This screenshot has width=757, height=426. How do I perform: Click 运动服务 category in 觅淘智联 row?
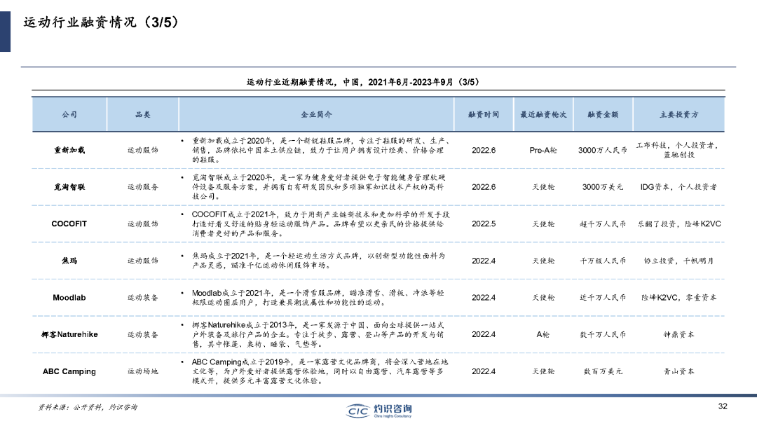point(143,186)
